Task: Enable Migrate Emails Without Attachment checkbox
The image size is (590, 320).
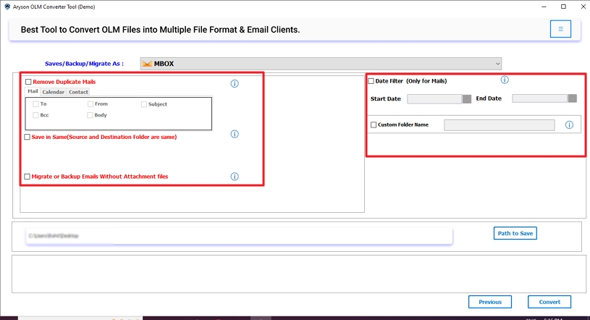Action: (27, 177)
